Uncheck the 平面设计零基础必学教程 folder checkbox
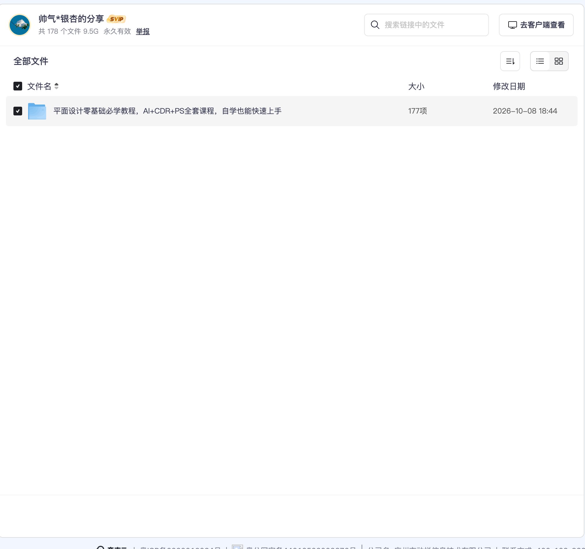 (18, 111)
